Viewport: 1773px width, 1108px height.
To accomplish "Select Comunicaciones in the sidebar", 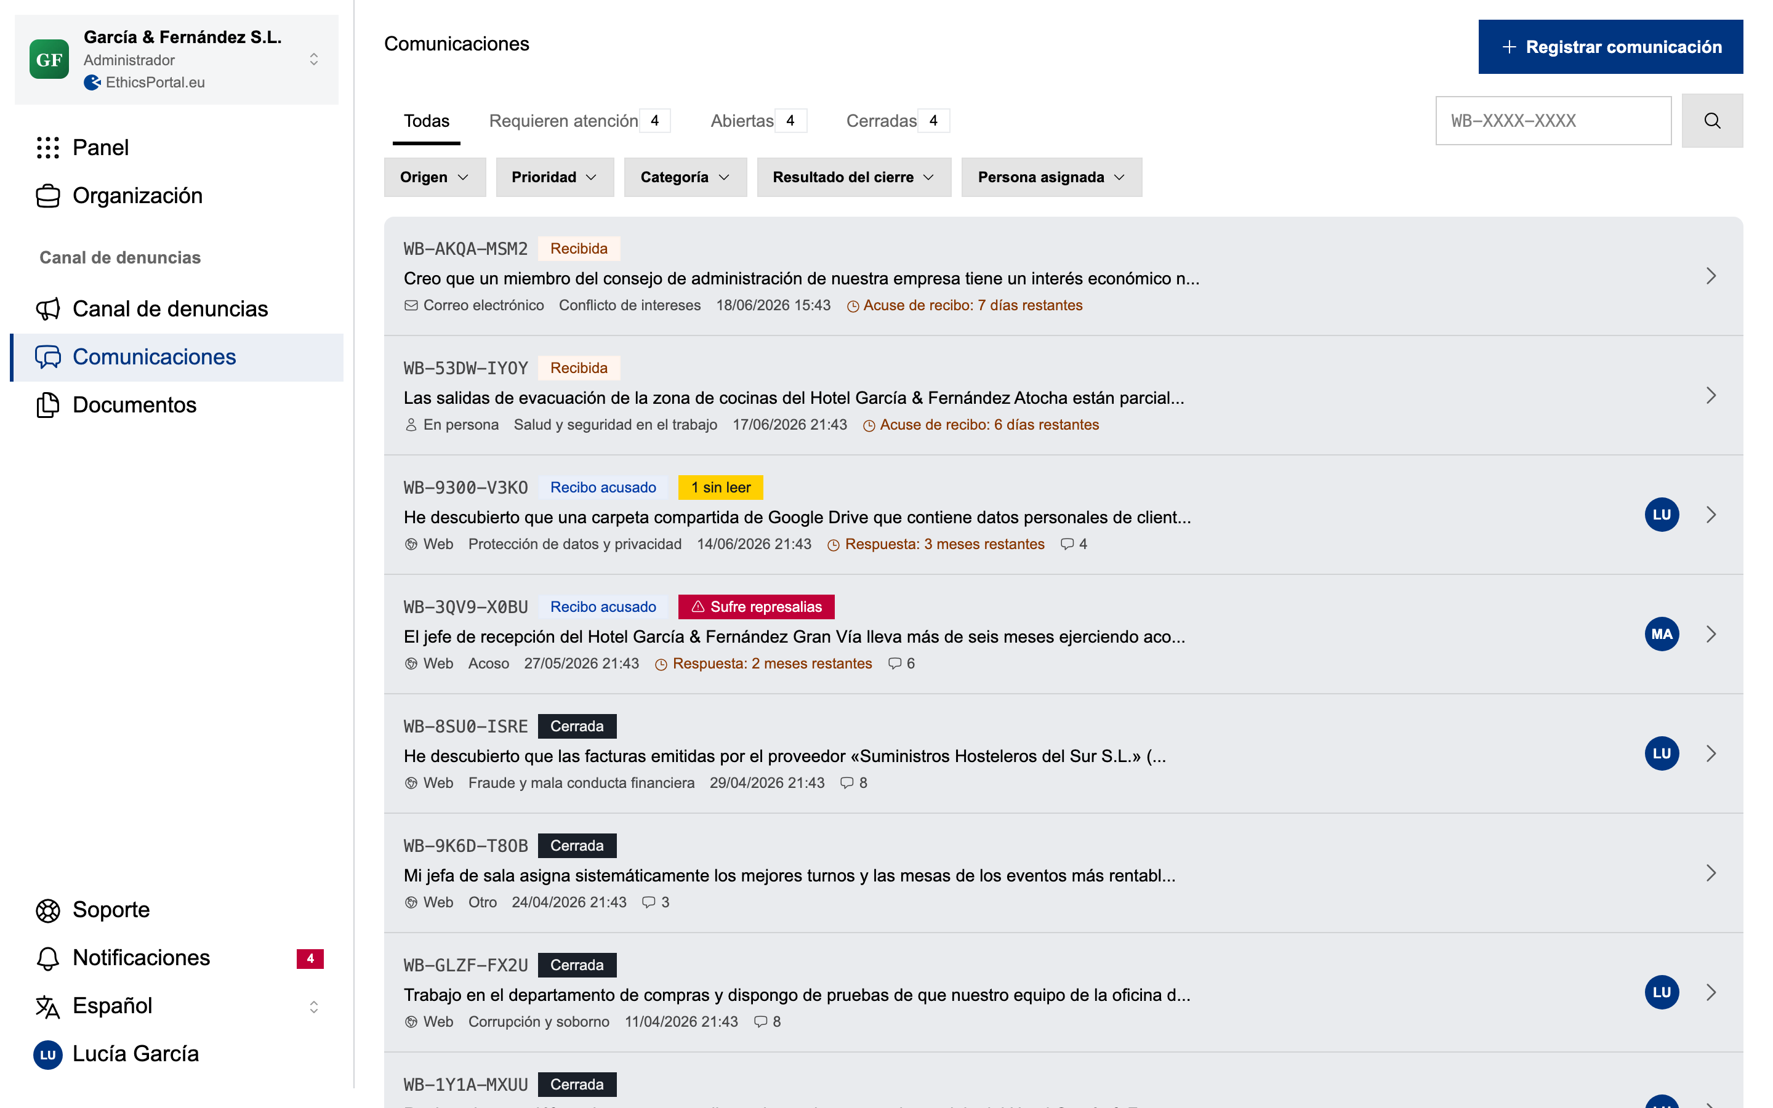I will [x=177, y=357].
